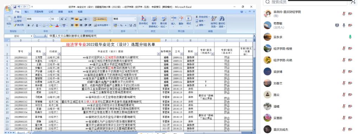Toggle the Wrap Text (自动换行) button
Viewport: 360px width, 134px height.
[100, 19]
